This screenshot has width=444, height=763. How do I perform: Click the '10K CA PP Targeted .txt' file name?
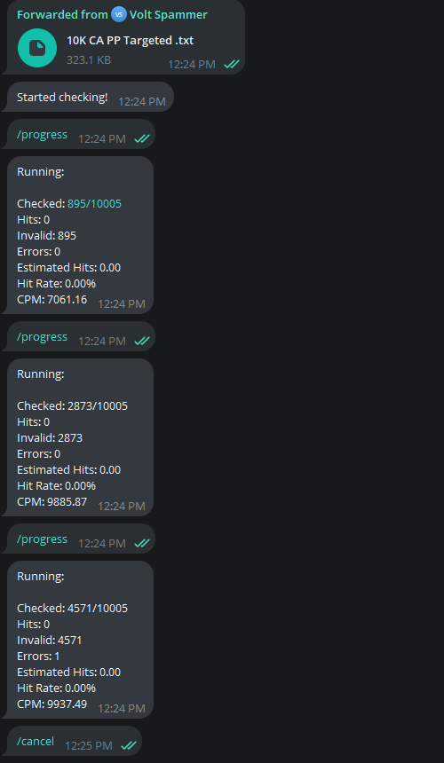(130, 41)
